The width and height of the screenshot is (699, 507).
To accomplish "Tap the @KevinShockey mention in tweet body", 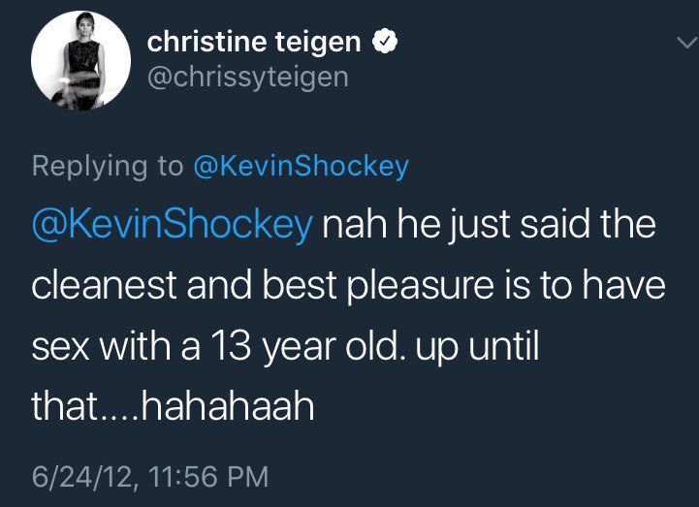I will pyautogui.click(x=173, y=226).
